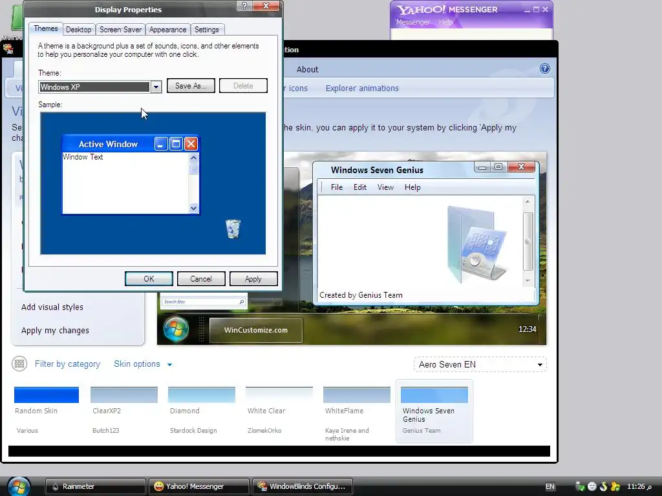
Task: Open the Help menu in Yahoo! Messenger
Action: [x=445, y=22]
